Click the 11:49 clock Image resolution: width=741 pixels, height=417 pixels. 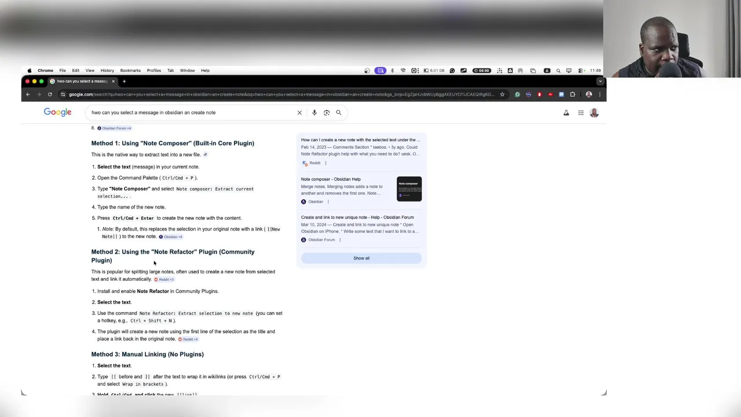tap(595, 71)
